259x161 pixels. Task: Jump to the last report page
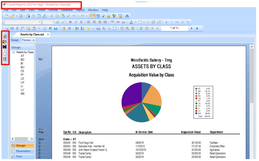click(197, 28)
